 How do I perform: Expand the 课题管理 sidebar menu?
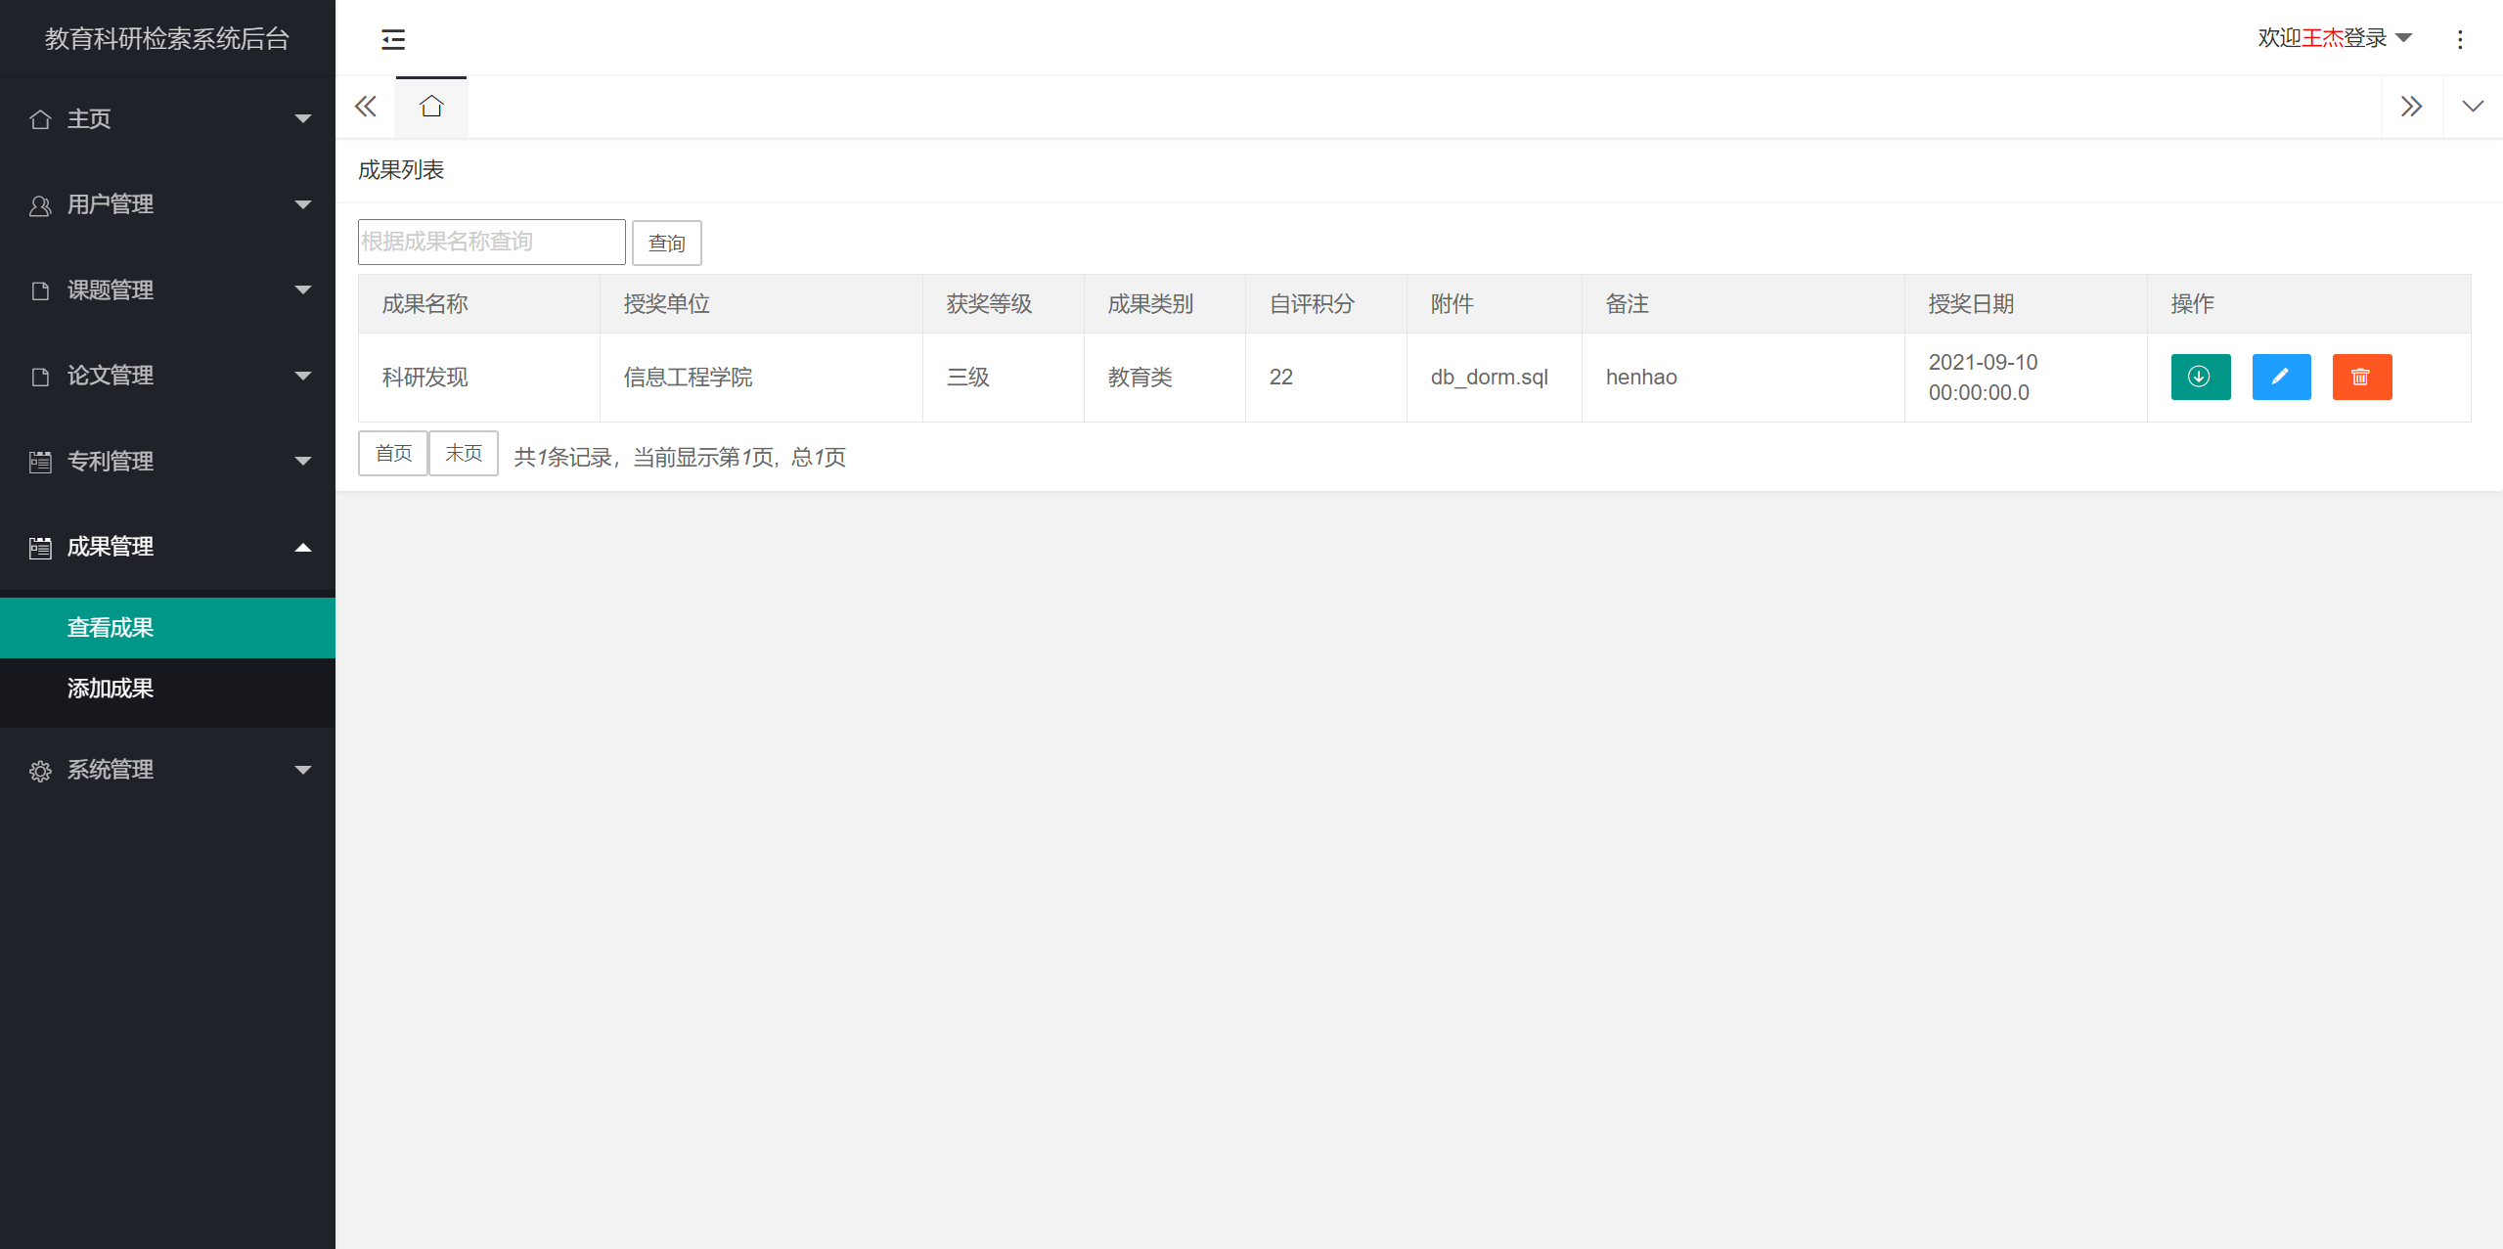pos(167,290)
